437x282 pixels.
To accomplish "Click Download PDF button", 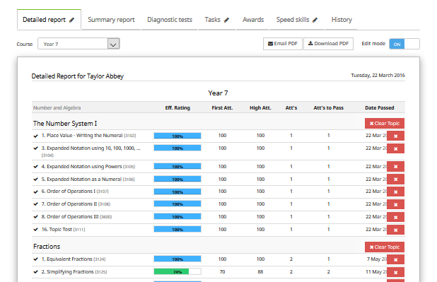I will point(328,44).
